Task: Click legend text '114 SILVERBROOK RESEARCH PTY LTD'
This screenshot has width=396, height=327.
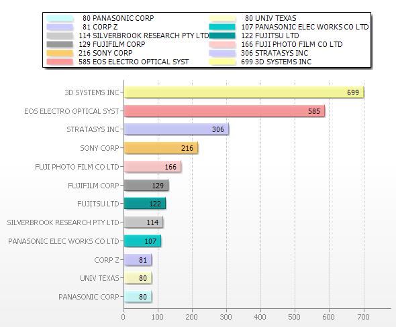Action: click(x=144, y=36)
